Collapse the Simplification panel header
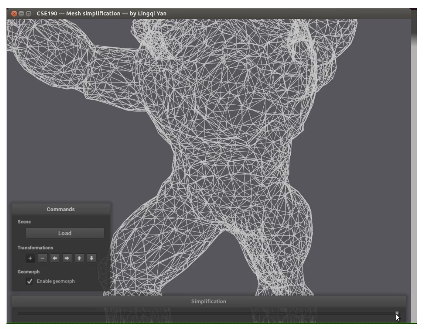The image size is (425, 330). (x=208, y=301)
